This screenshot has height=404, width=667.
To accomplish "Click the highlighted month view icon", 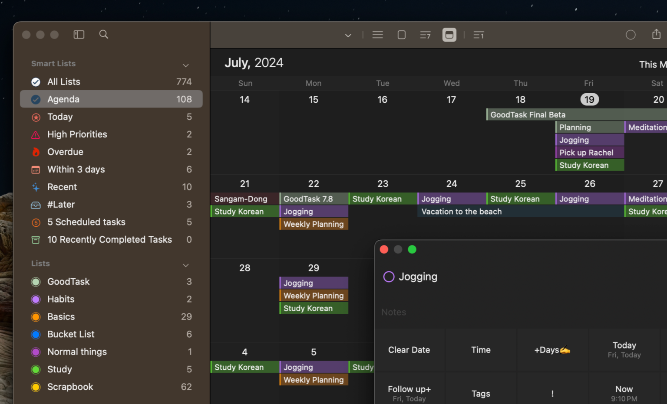I will (x=449, y=35).
